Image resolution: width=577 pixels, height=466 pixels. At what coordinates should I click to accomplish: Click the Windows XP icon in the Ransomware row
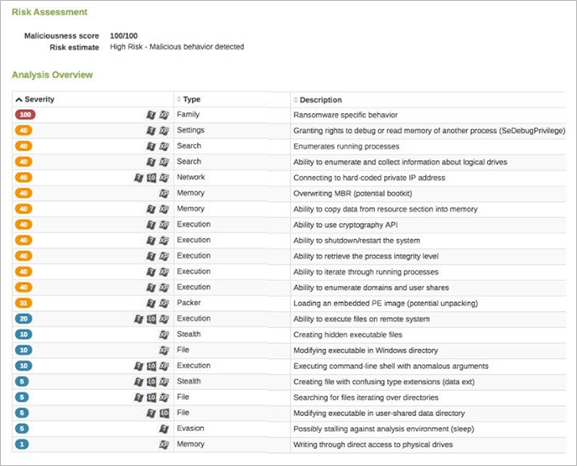pos(164,115)
